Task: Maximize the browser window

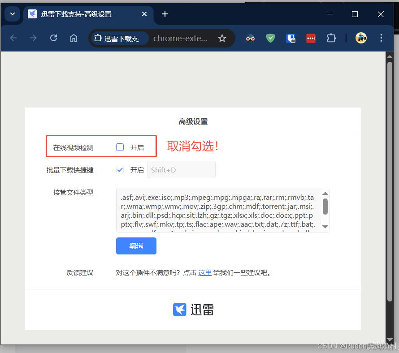Action: pos(355,14)
